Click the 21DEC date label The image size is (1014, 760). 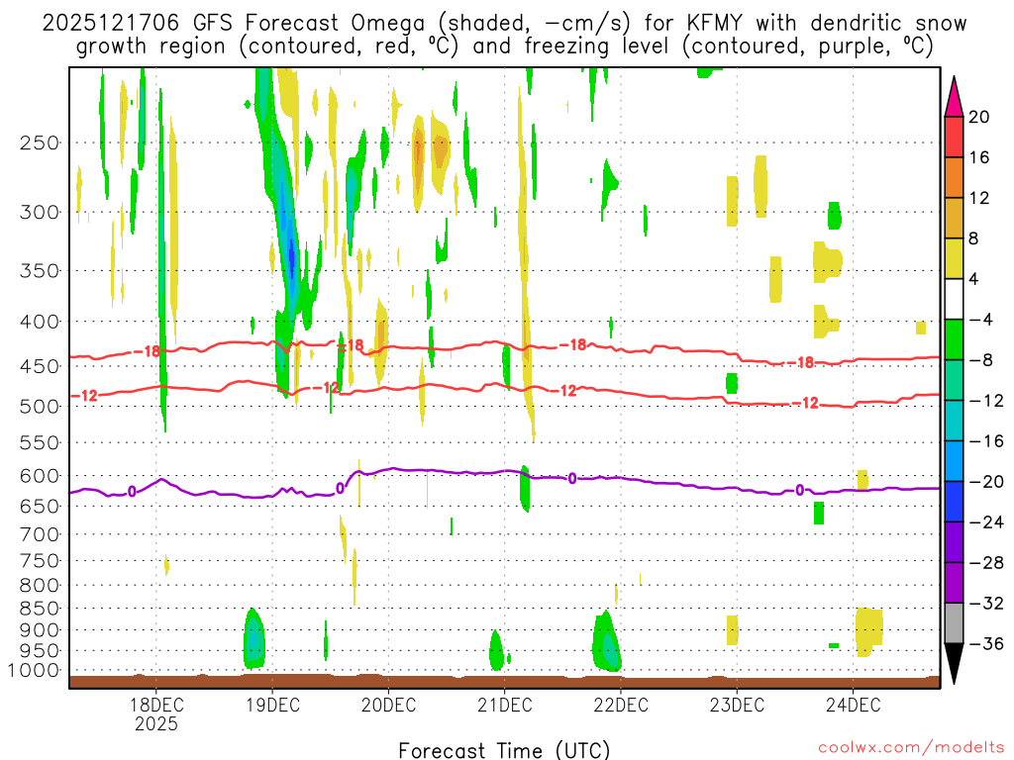pyautogui.click(x=504, y=705)
